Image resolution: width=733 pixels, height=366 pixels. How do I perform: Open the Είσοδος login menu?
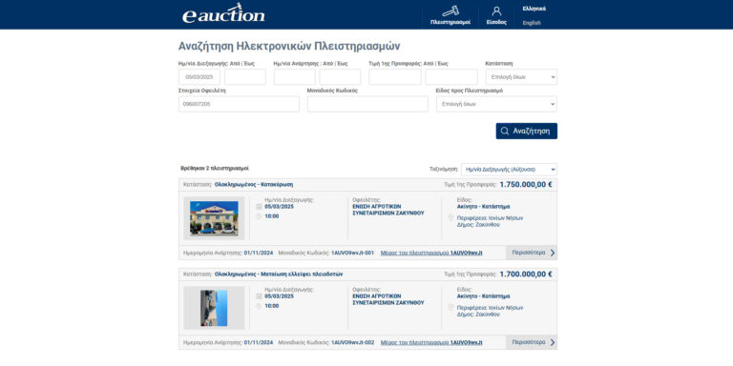coord(496,16)
